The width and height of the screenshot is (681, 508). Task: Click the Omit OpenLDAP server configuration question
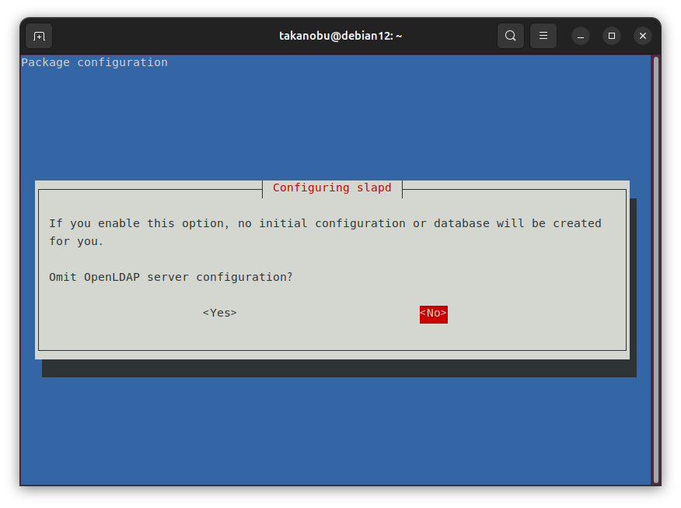(x=171, y=277)
